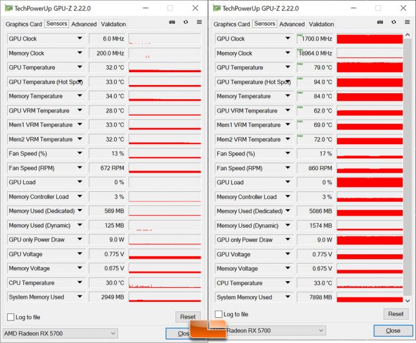
Task: Open GPU Clock dropdown in right window
Action: coord(288,39)
